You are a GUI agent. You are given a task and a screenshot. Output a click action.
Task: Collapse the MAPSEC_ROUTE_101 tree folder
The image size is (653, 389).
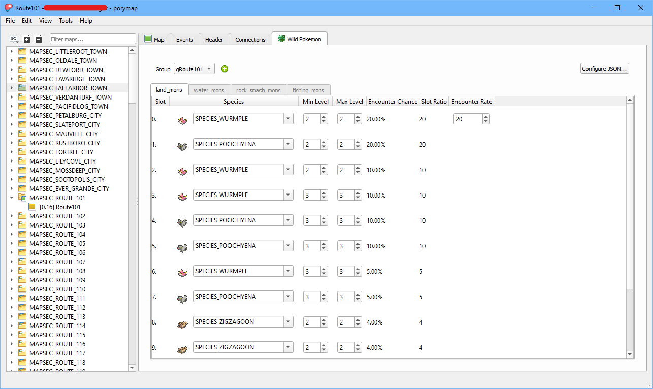12,198
